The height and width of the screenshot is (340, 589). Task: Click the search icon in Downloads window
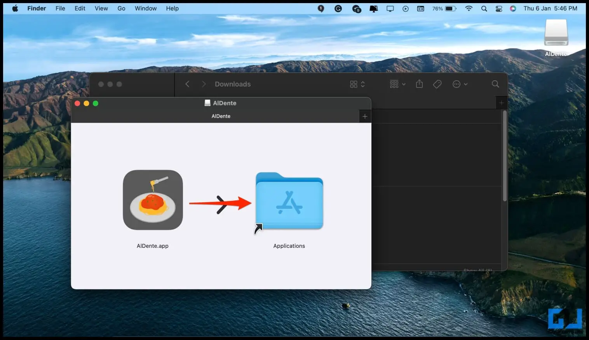[495, 84]
